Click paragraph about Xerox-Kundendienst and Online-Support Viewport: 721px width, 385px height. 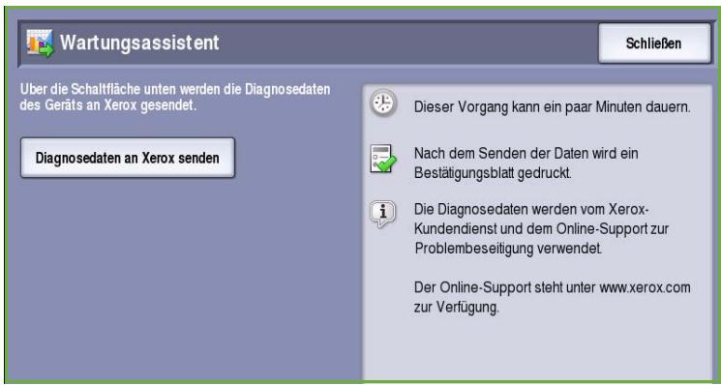click(541, 229)
